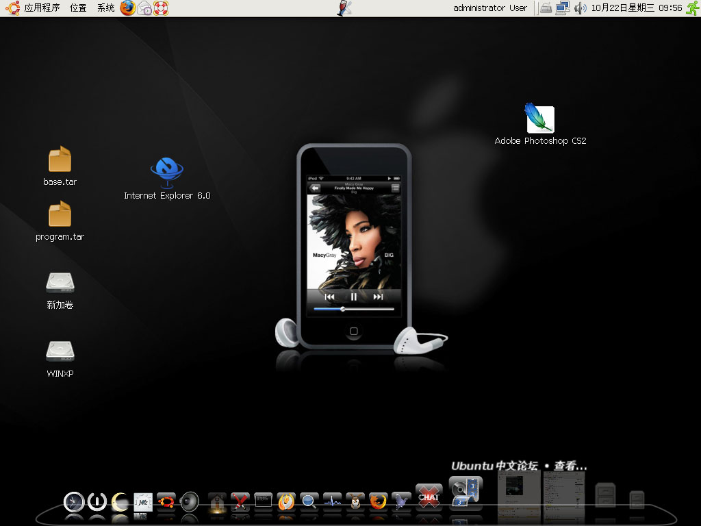This screenshot has height=526, width=701.
Task: Click the smaller file cabinet icon at dock end
Action: coord(637,499)
